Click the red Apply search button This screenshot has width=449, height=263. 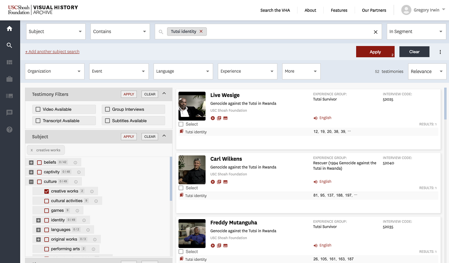tap(375, 52)
